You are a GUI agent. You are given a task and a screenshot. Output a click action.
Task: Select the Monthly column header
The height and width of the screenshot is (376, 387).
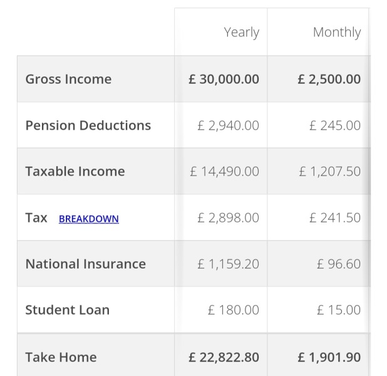337,33
